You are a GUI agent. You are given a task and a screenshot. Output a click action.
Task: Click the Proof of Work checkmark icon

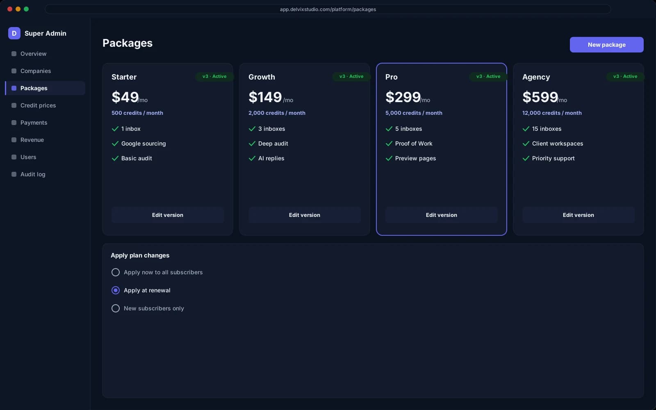pyautogui.click(x=389, y=143)
